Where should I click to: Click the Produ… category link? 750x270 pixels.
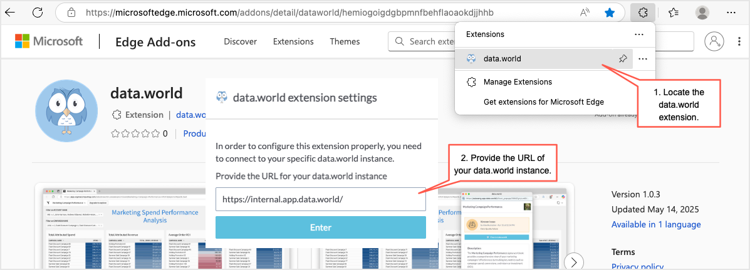click(194, 133)
